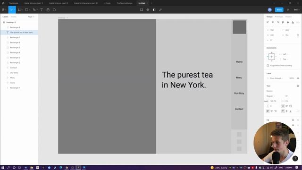Select the Frame tool

(x=19, y=9)
